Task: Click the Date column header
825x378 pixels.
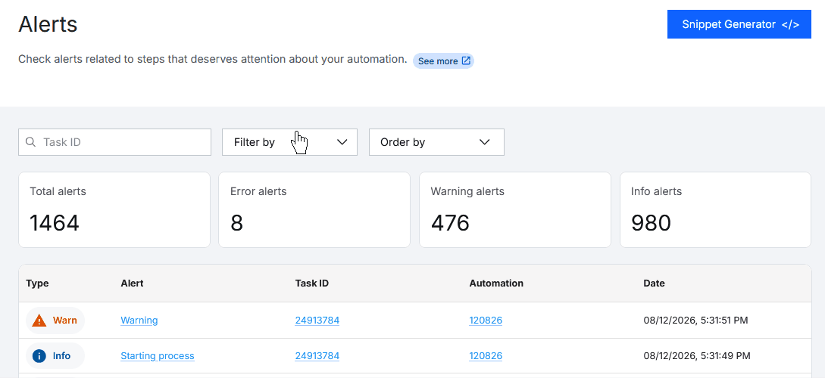Action: [654, 283]
